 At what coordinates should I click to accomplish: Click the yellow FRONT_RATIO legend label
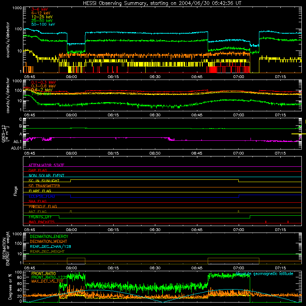click(x=44, y=273)
